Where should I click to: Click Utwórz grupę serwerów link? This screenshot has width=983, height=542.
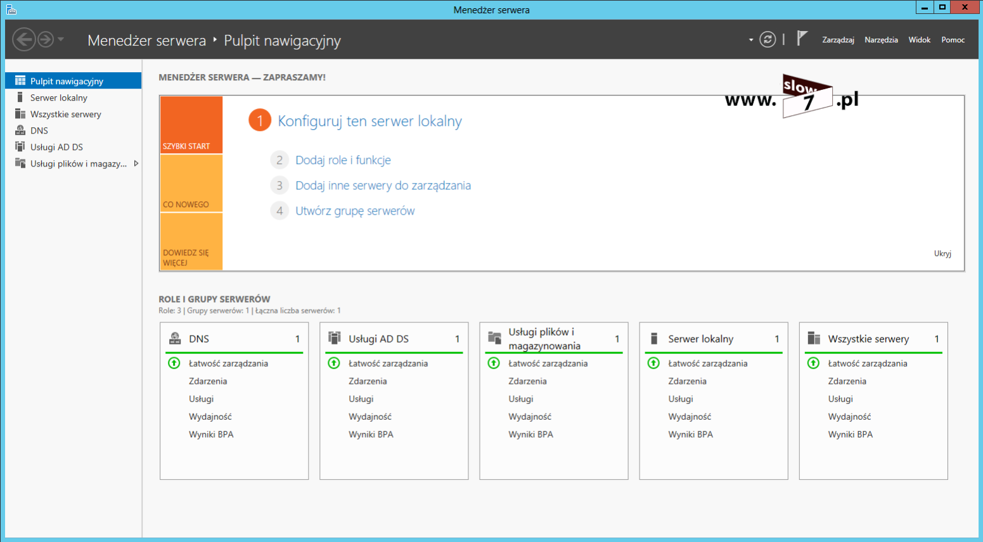[x=355, y=211]
